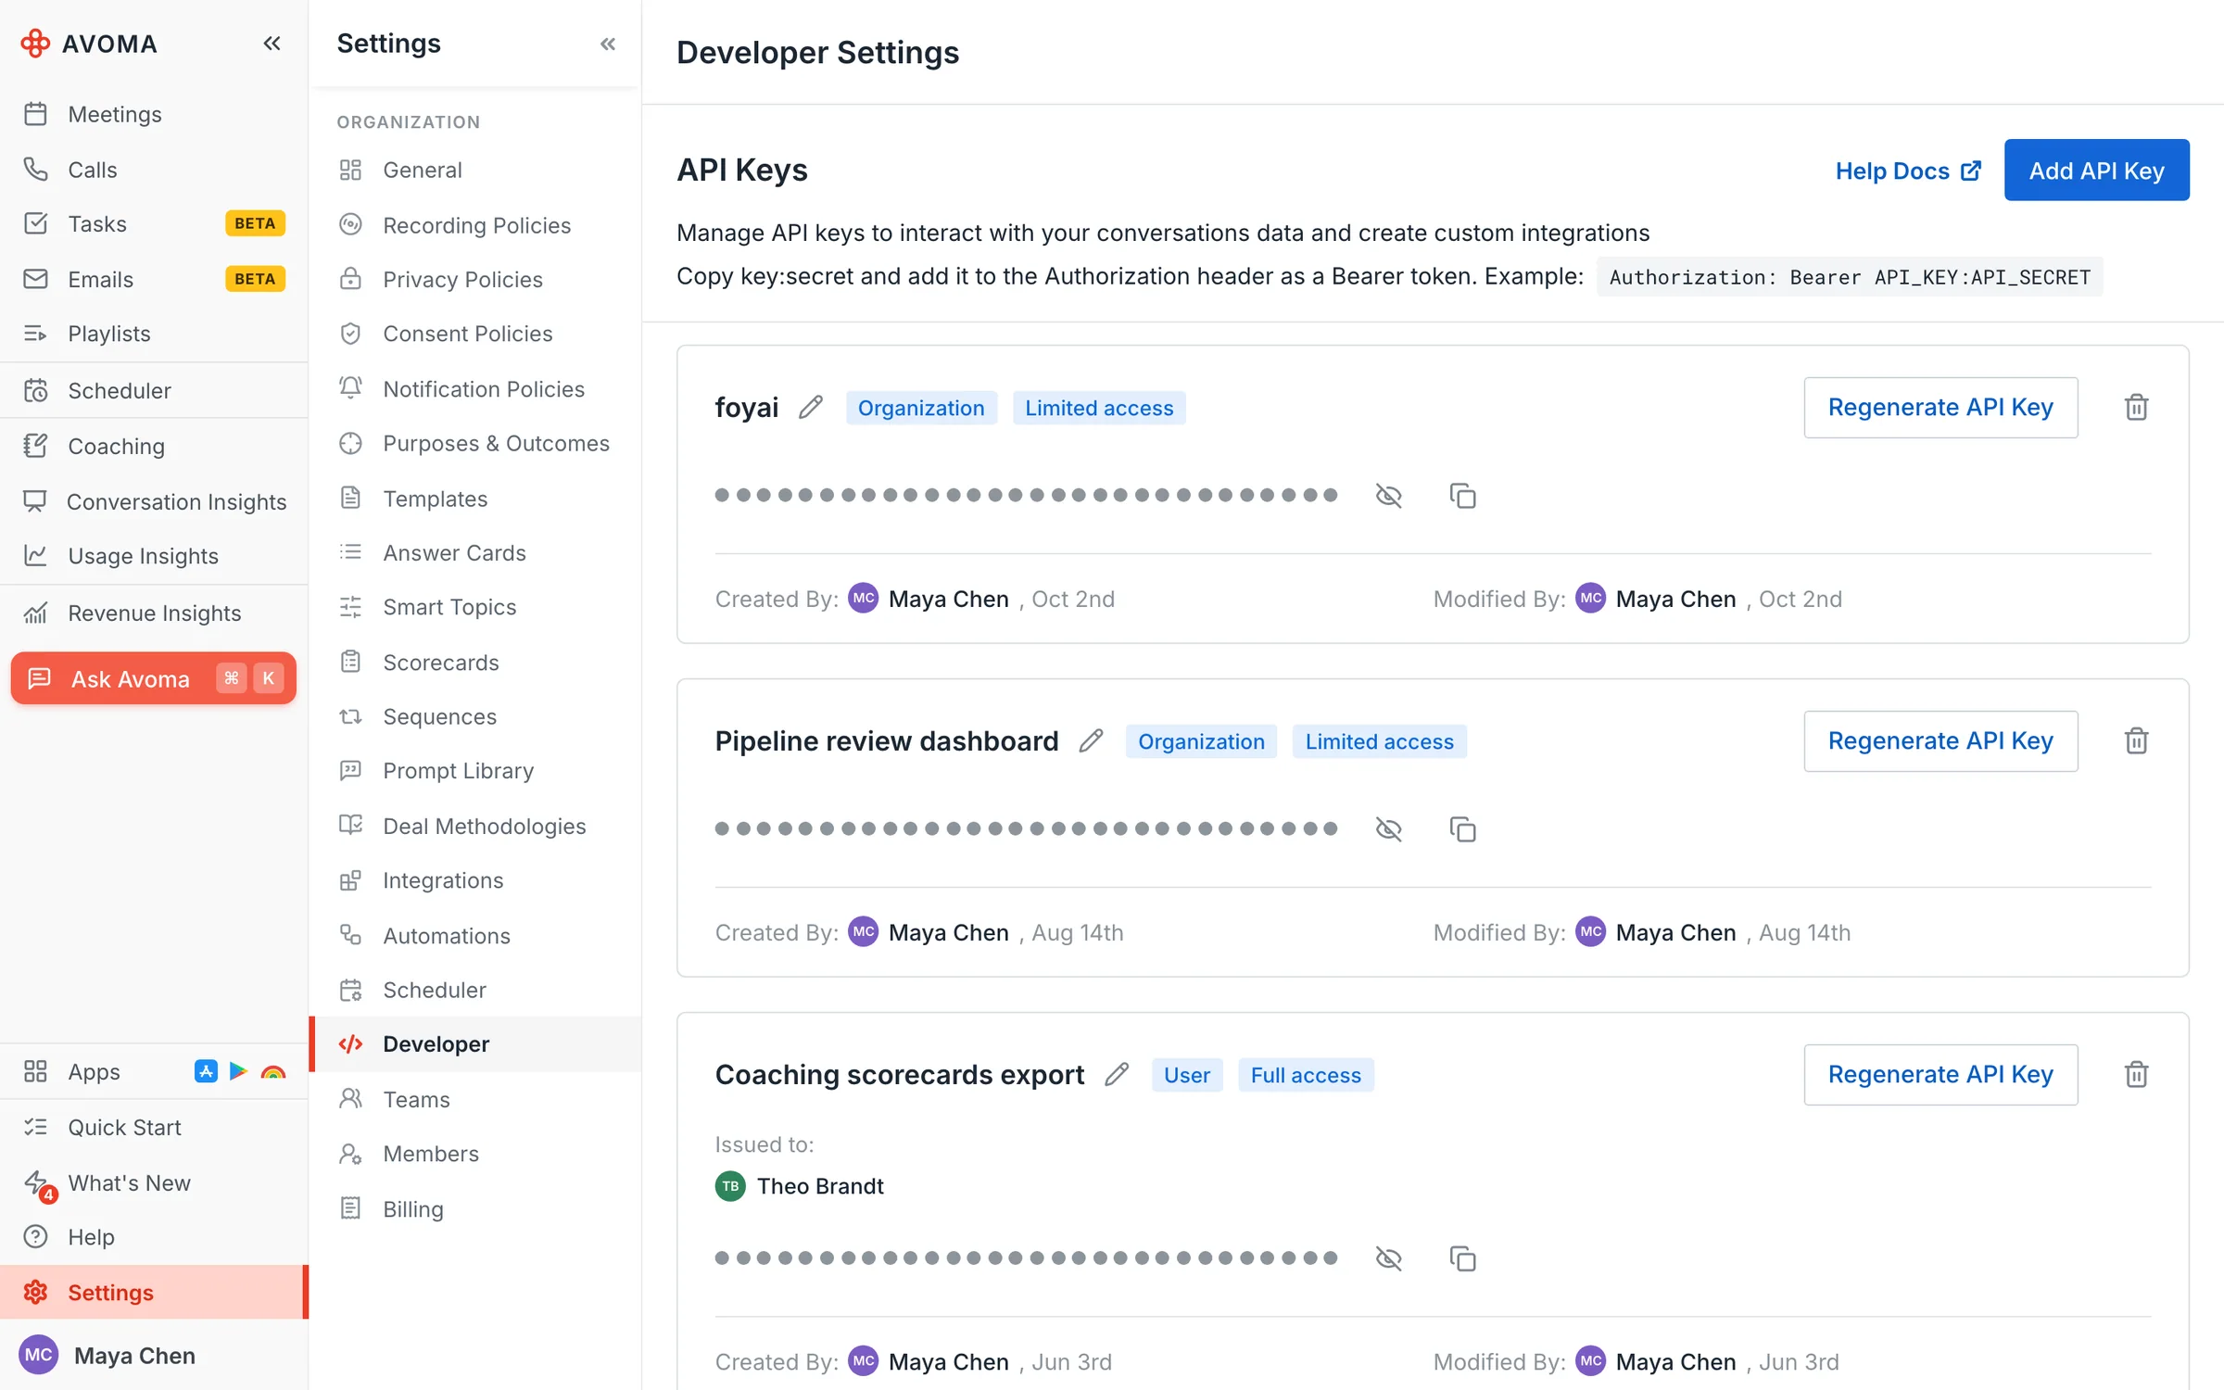The width and height of the screenshot is (2224, 1390).
Task: Open Playlists in the sidebar
Action: pos(154,334)
